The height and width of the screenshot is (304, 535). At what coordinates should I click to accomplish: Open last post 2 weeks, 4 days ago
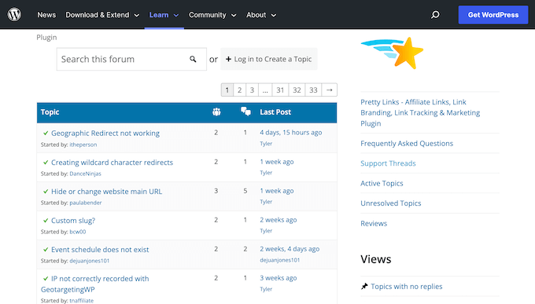coord(290,249)
